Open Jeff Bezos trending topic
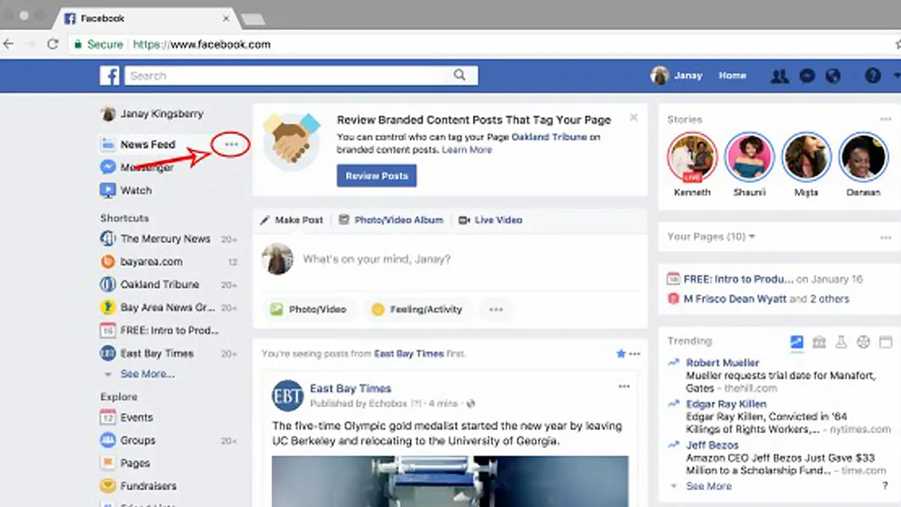This screenshot has width=901, height=507. point(712,446)
